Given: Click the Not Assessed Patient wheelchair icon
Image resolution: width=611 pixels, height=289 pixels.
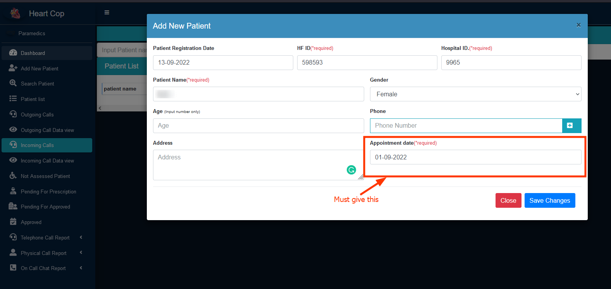Looking at the screenshot, I should point(13,176).
